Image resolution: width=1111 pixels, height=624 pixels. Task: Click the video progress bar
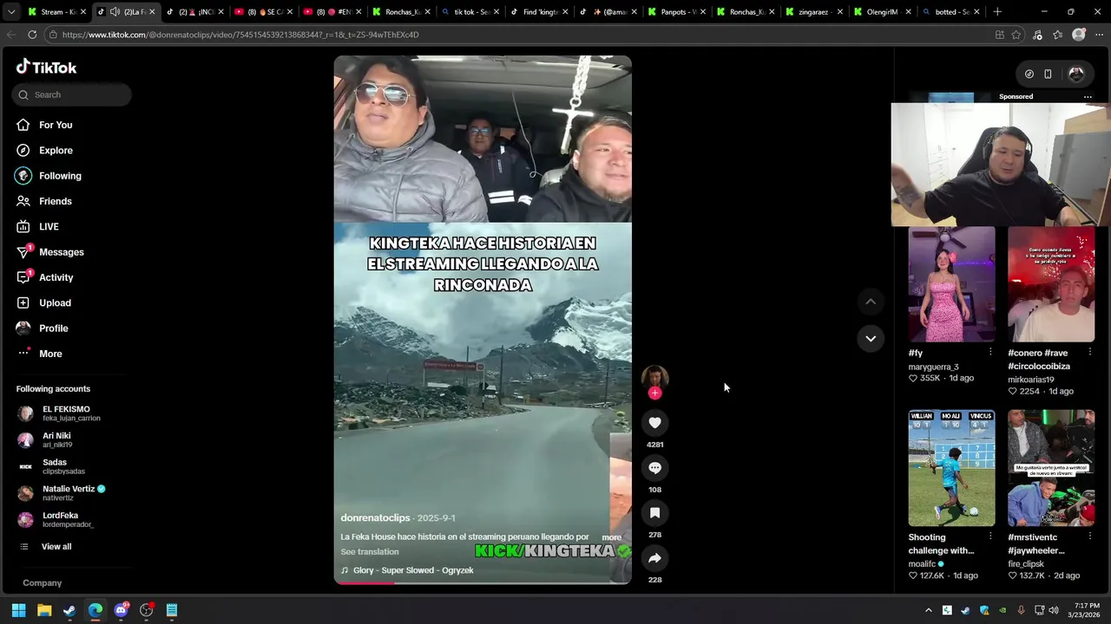click(483, 582)
